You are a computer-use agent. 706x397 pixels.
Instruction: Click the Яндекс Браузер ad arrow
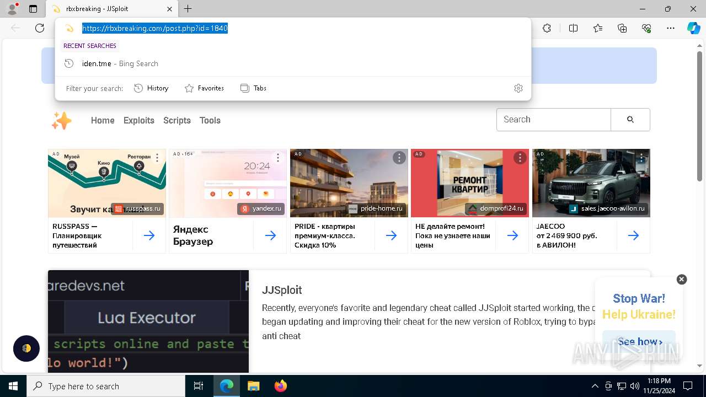[270, 235]
